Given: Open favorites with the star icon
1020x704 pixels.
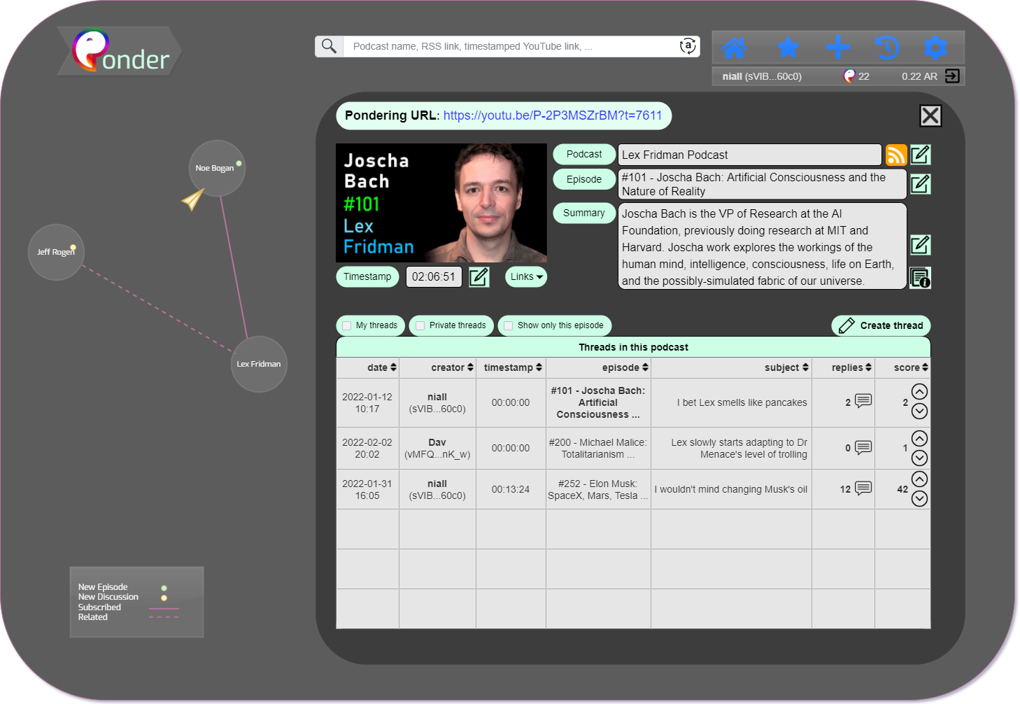Looking at the screenshot, I should 788,48.
